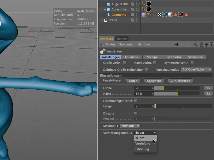Click the grip handle icon beside Modus
Viewport: 214px width, 160px height.
(x=102, y=44)
